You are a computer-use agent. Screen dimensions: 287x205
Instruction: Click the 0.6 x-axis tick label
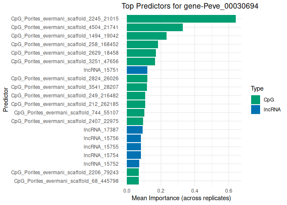[x=228, y=190]
